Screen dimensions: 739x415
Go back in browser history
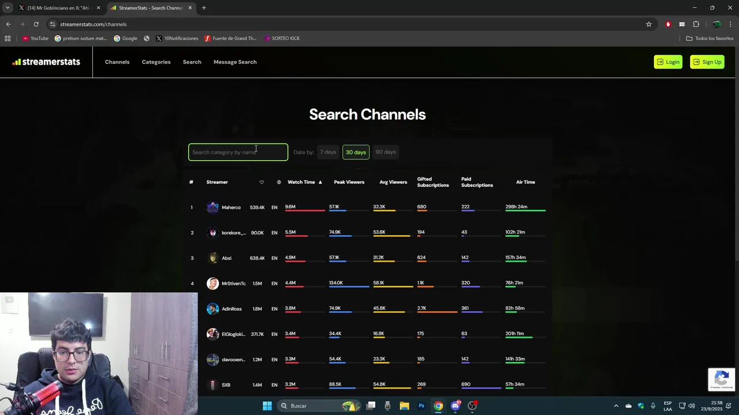pyautogui.click(x=8, y=24)
